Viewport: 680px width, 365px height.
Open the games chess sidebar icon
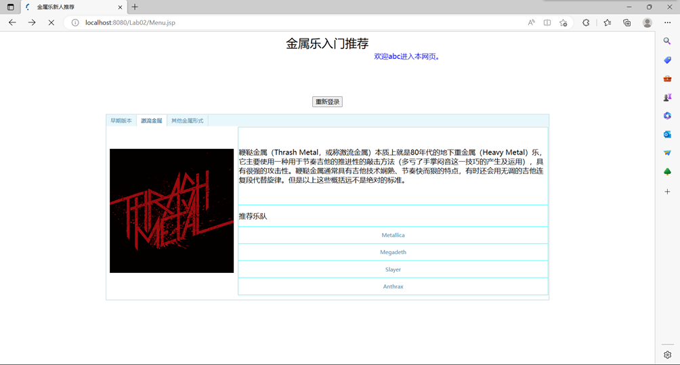coord(667,97)
